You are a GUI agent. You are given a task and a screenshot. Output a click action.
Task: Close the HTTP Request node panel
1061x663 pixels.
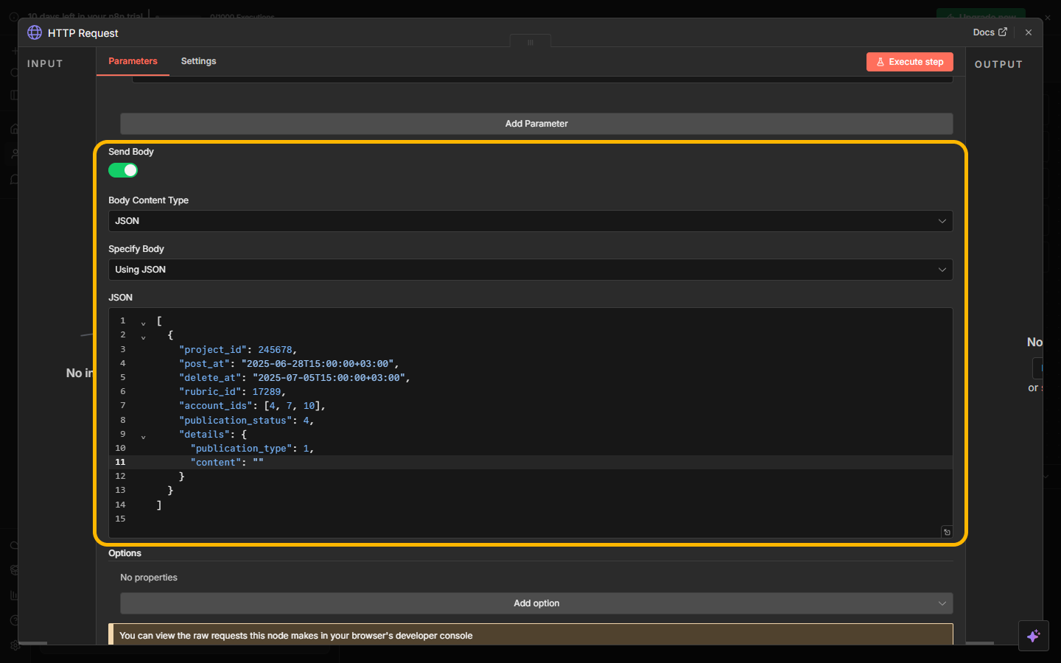click(x=1029, y=32)
